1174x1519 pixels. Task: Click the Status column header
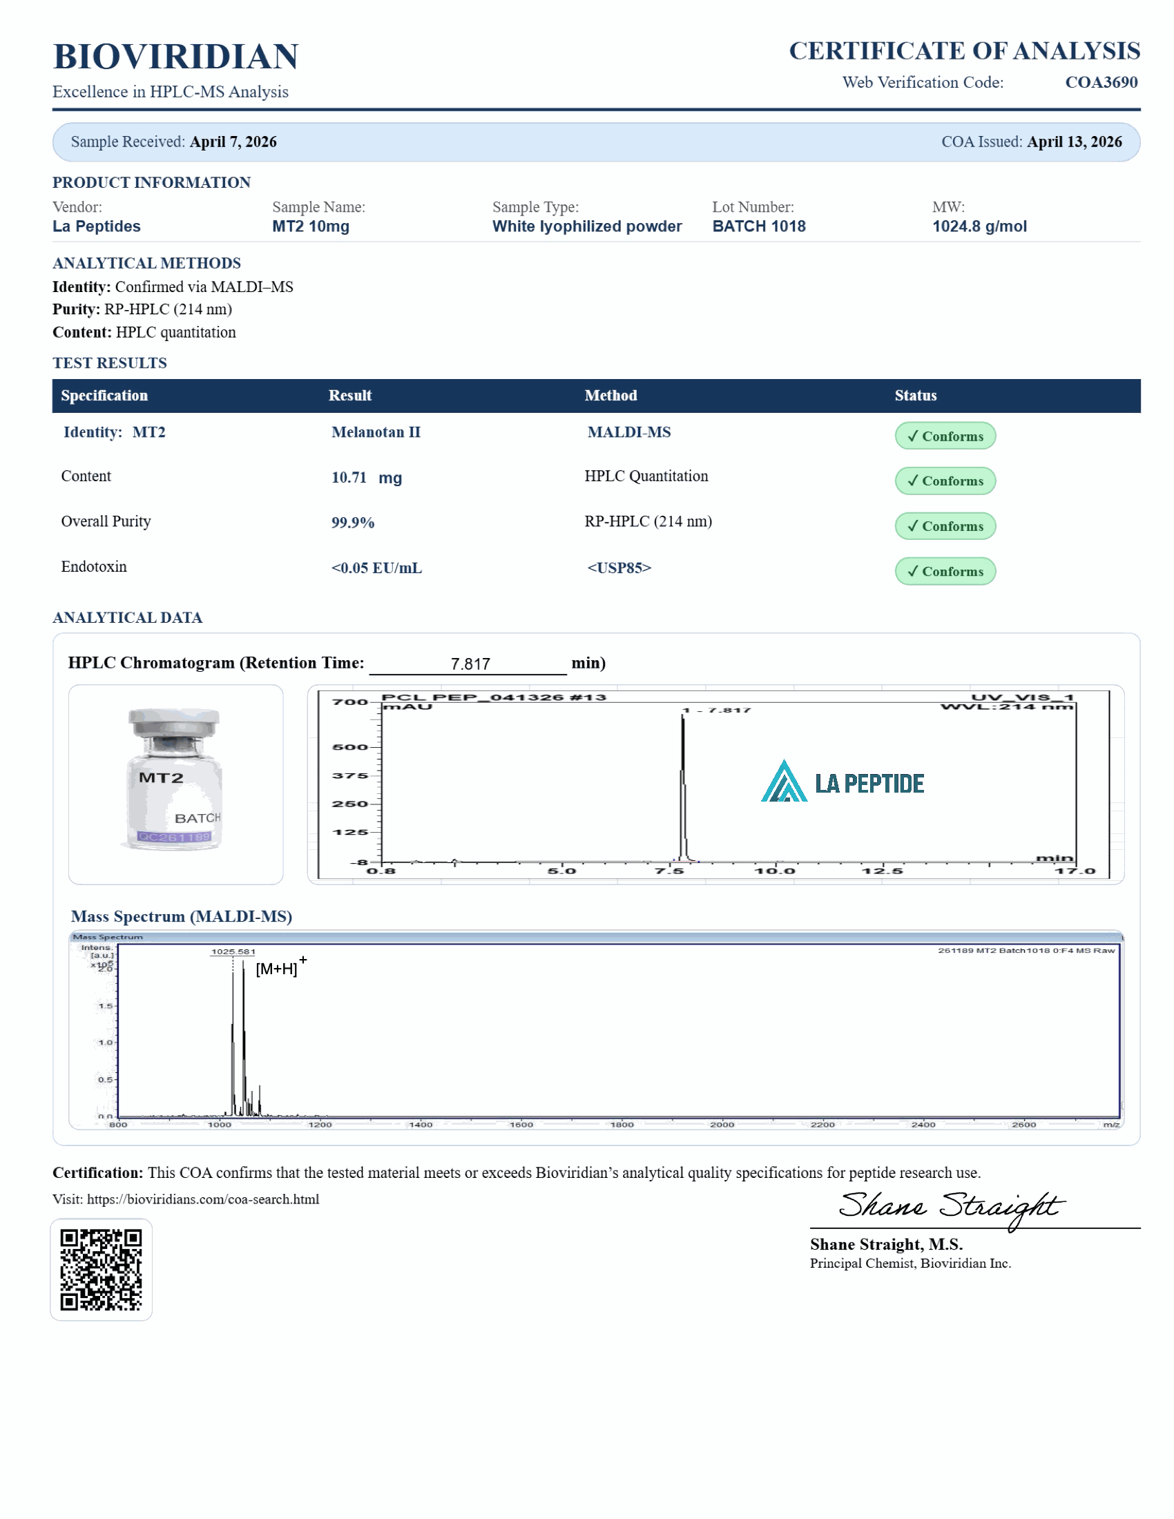[x=915, y=396]
